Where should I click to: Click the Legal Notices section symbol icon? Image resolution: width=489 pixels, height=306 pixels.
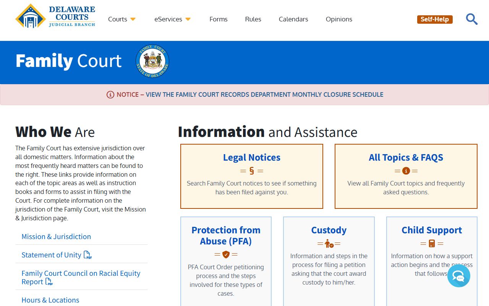pos(252,171)
